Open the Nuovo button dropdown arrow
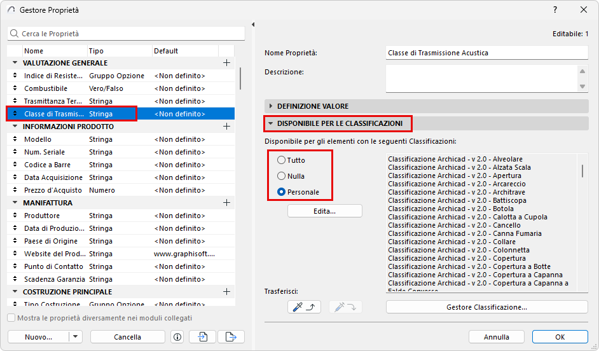This screenshot has height=351, width=599. 75,337
